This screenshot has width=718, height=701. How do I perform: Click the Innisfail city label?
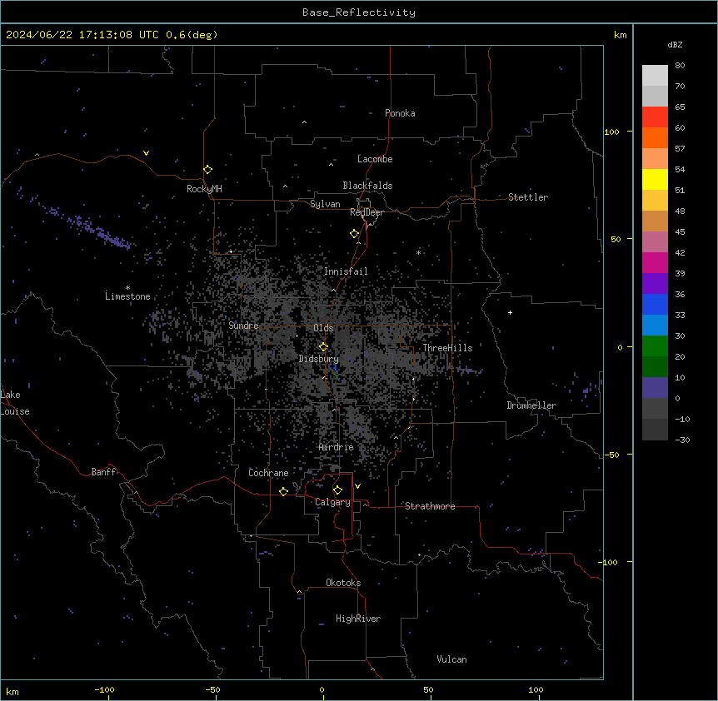click(x=346, y=271)
